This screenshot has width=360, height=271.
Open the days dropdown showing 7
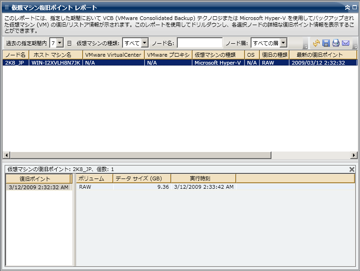pos(60,43)
